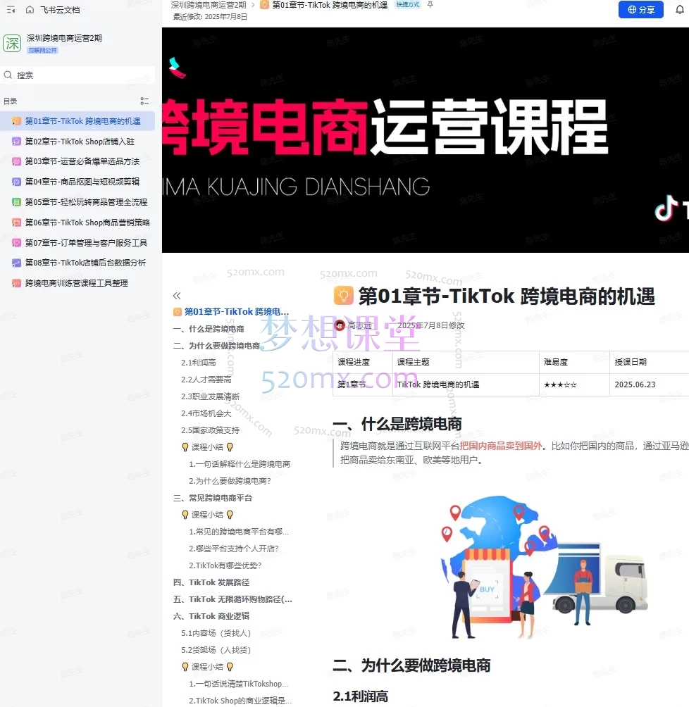The height and width of the screenshot is (707, 689).
Task: Collapse the document outline with the « arrow
Action: point(177,296)
